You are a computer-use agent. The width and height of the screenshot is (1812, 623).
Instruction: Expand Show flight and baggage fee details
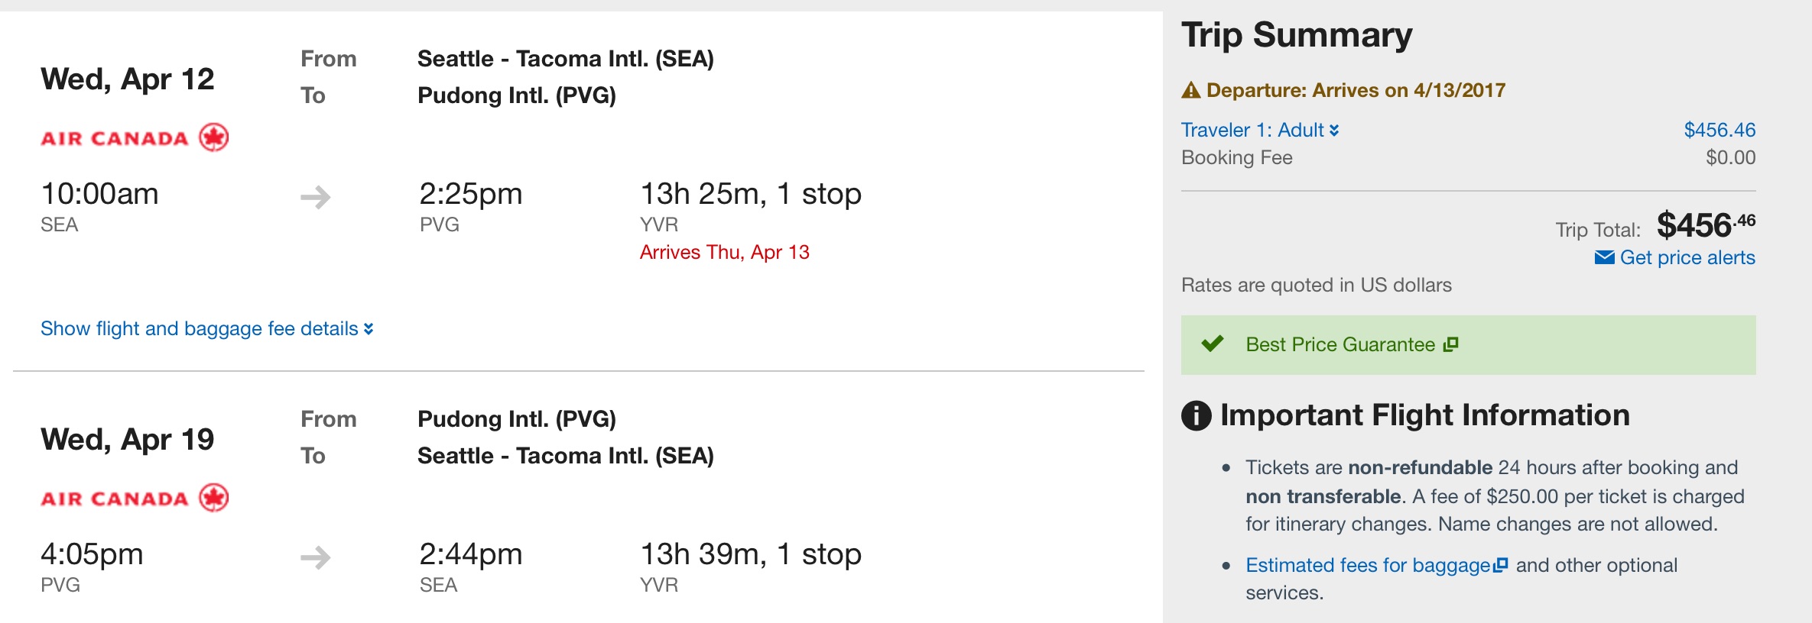tap(207, 328)
